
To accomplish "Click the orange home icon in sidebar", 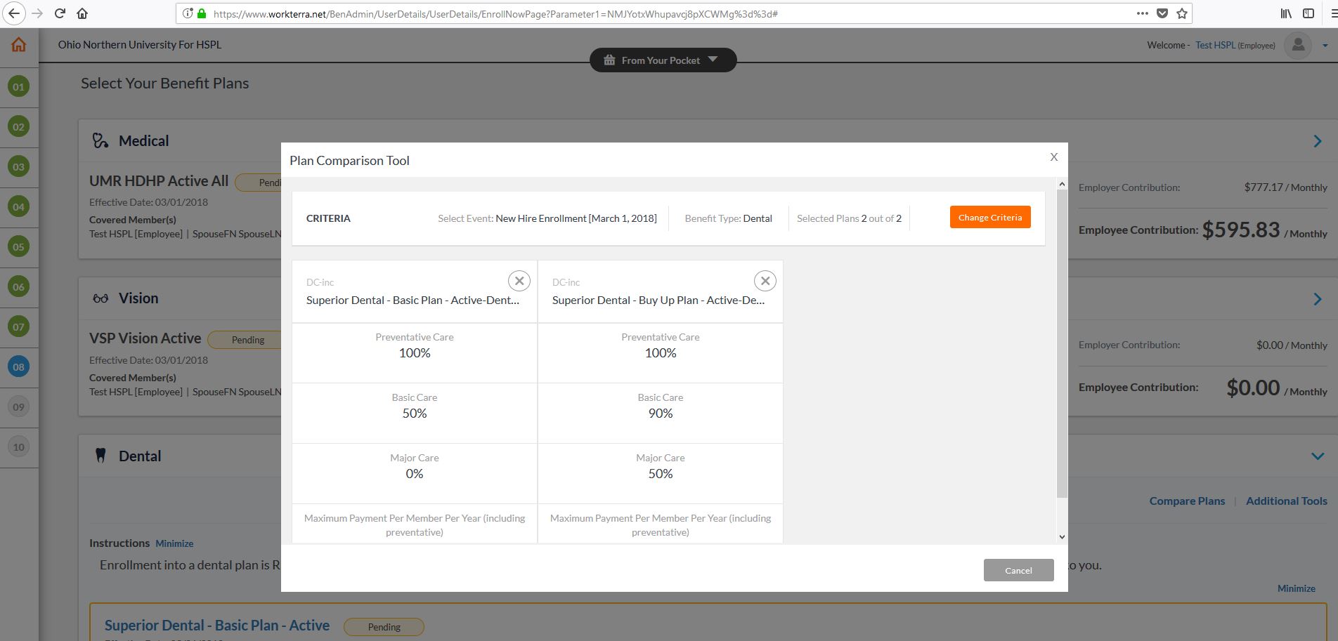I will click(x=19, y=45).
